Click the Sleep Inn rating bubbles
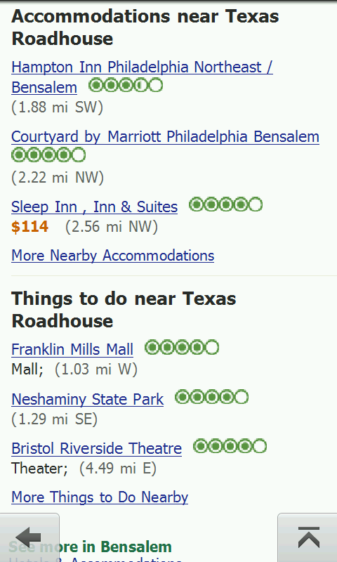This screenshot has width=337, height=562. 225,204
